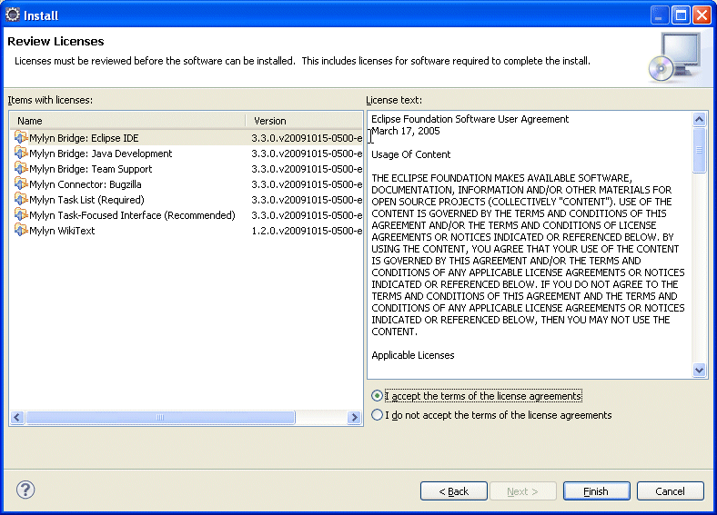This screenshot has height=515, width=717.
Task: Select the Mylyn Bridge: Eclipse IDE row
Action: pos(187,138)
